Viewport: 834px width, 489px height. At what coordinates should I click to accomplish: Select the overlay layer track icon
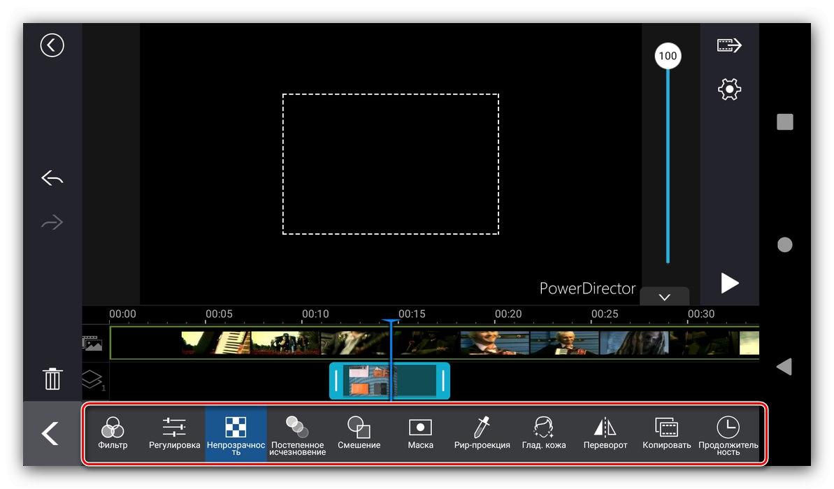click(x=92, y=379)
